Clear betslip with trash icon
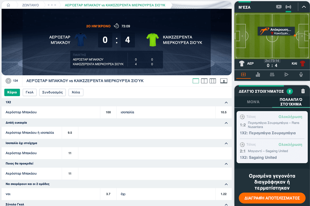This screenshot has width=310, height=206. point(303,91)
